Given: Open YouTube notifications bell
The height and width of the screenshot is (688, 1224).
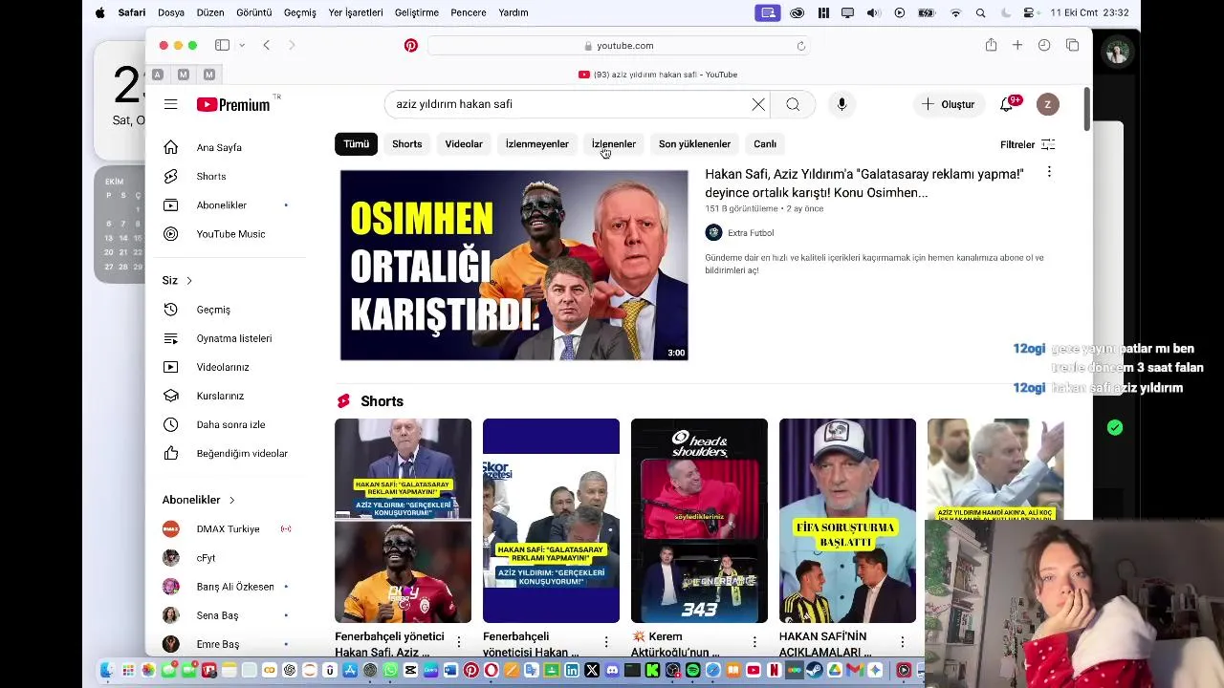Looking at the screenshot, I should coord(1006,104).
